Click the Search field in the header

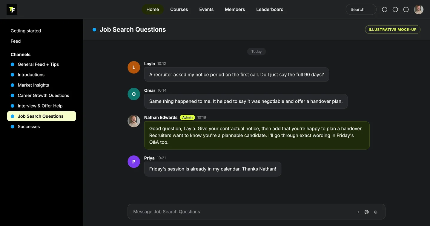[361, 10]
